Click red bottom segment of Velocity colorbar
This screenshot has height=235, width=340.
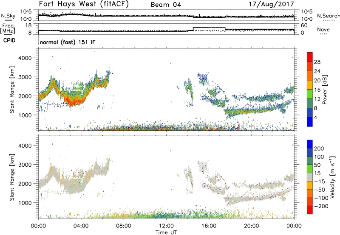pos(310,210)
